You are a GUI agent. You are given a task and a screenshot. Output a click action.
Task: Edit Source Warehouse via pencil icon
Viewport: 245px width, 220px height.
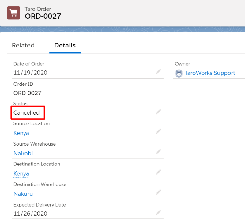point(159,152)
